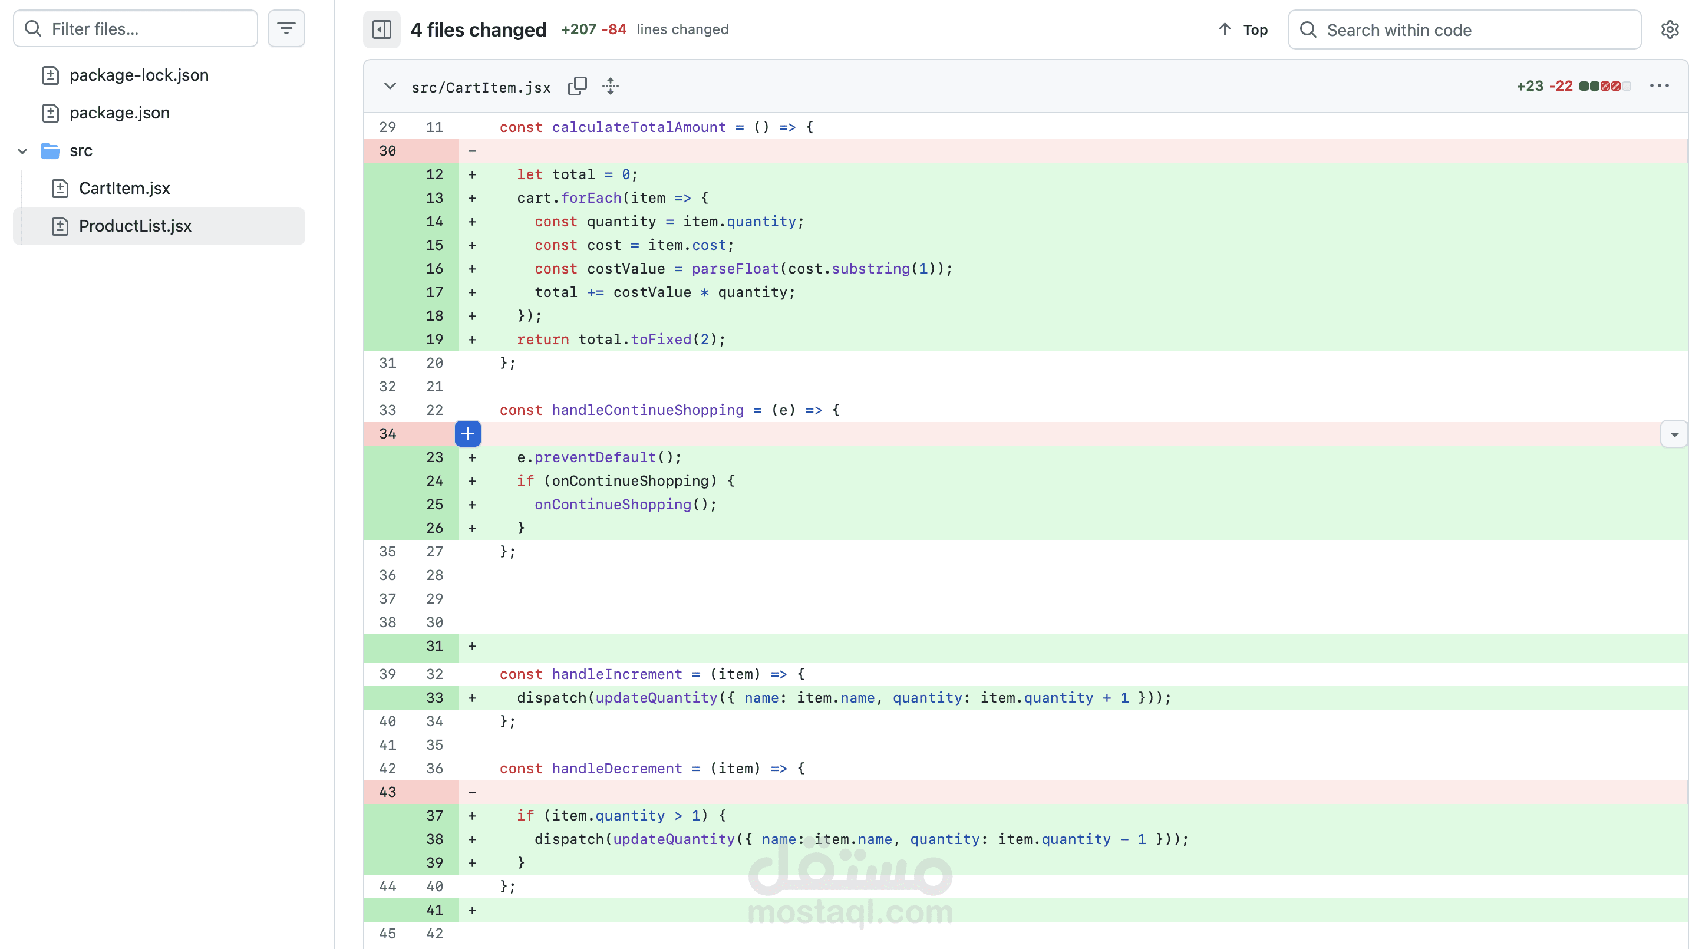Focus the Search within code field
Screen dimensions: 1702x949
click(1473, 29)
